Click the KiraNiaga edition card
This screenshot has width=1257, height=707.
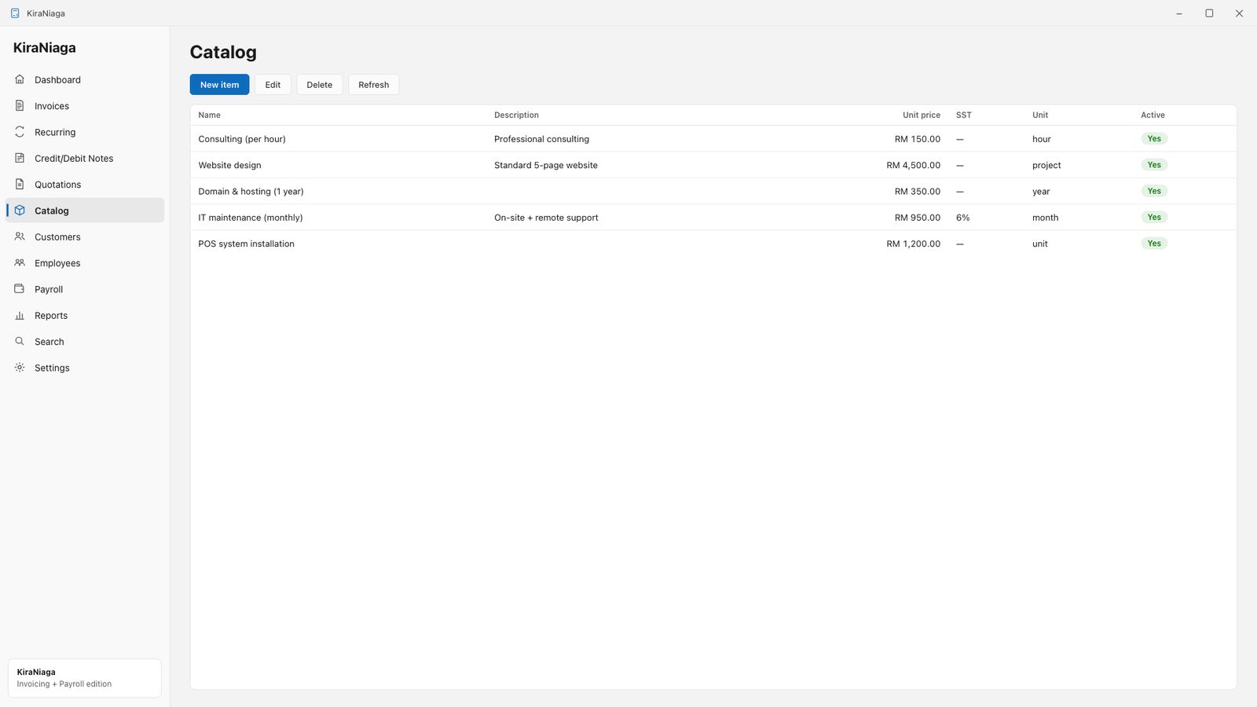[x=85, y=678]
